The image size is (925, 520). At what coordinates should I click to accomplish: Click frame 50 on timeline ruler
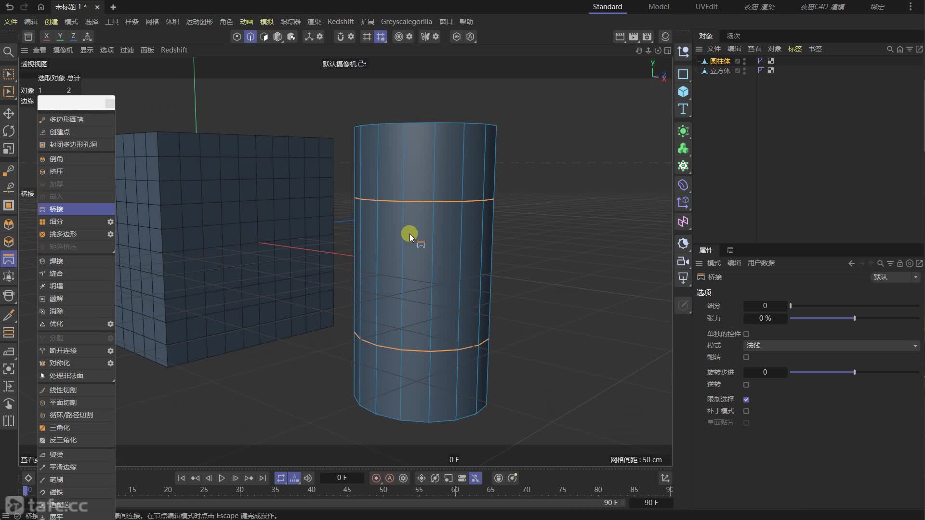tap(383, 490)
